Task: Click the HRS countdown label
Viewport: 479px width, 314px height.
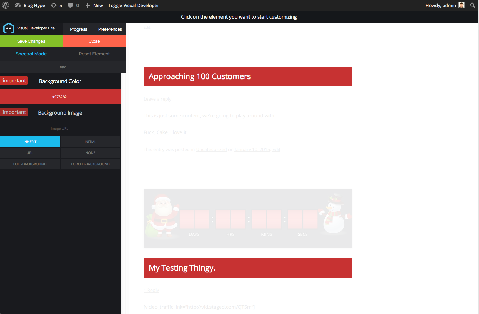Action: point(231,234)
